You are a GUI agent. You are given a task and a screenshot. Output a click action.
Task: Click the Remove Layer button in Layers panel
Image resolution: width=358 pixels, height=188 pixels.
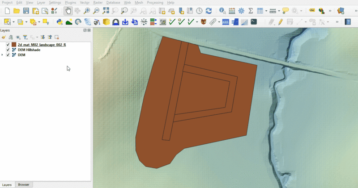pos(57,38)
